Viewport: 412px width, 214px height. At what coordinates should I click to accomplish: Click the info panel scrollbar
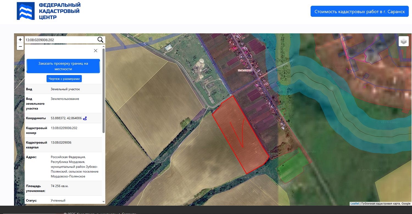pos(104,91)
